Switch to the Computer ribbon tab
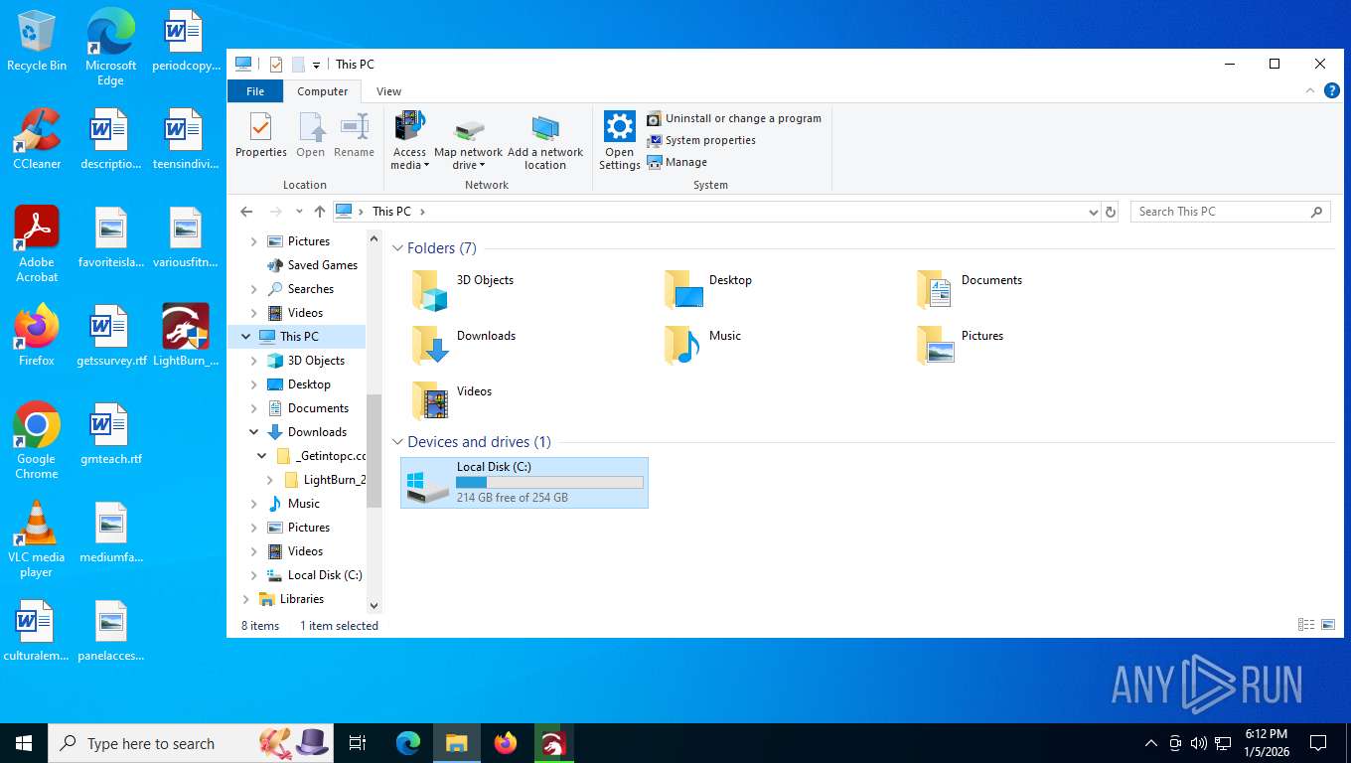This screenshot has height=763, width=1351. click(323, 91)
